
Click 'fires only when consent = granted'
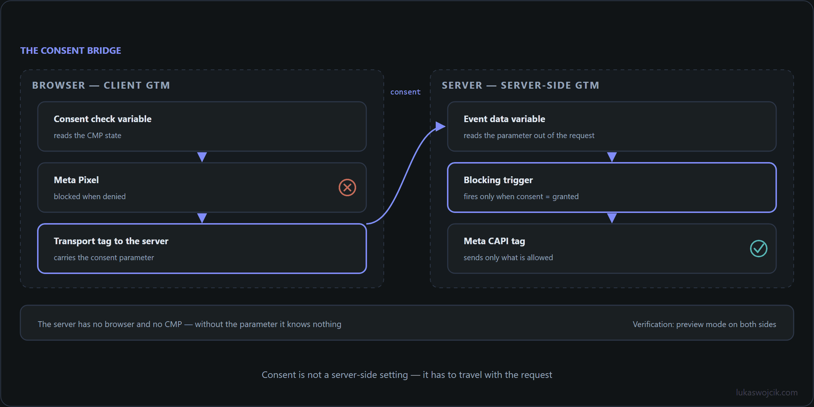coord(521,197)
